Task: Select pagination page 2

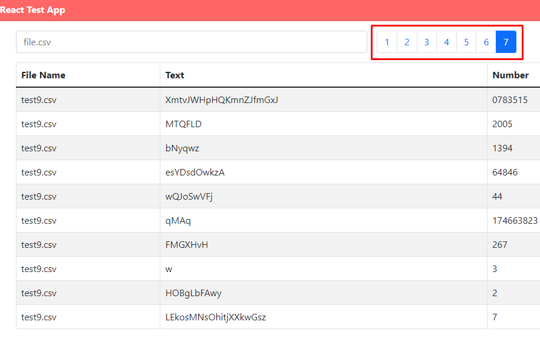Action: point(407,42)
